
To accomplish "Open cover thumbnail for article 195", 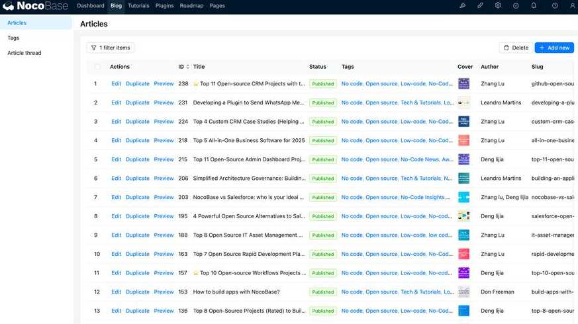I will coord(463,216).
